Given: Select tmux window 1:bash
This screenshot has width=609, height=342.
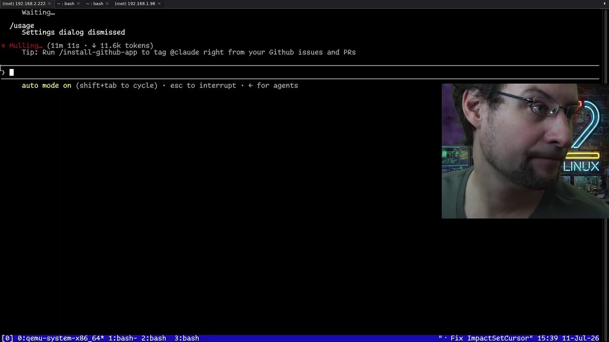Looking at the screenshot, I should (123, 338).
